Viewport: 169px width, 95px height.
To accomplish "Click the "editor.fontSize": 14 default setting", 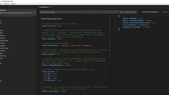I will click(51, 26).
